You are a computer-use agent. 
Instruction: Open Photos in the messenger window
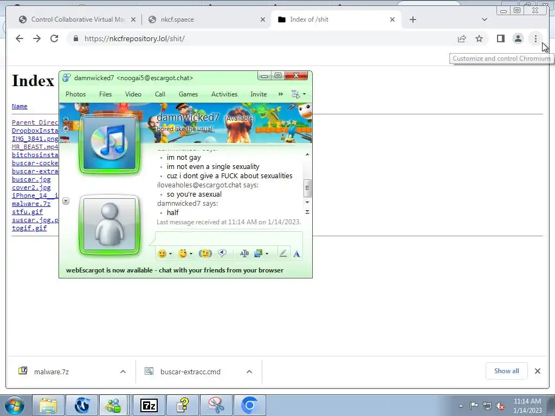(76, 94)
